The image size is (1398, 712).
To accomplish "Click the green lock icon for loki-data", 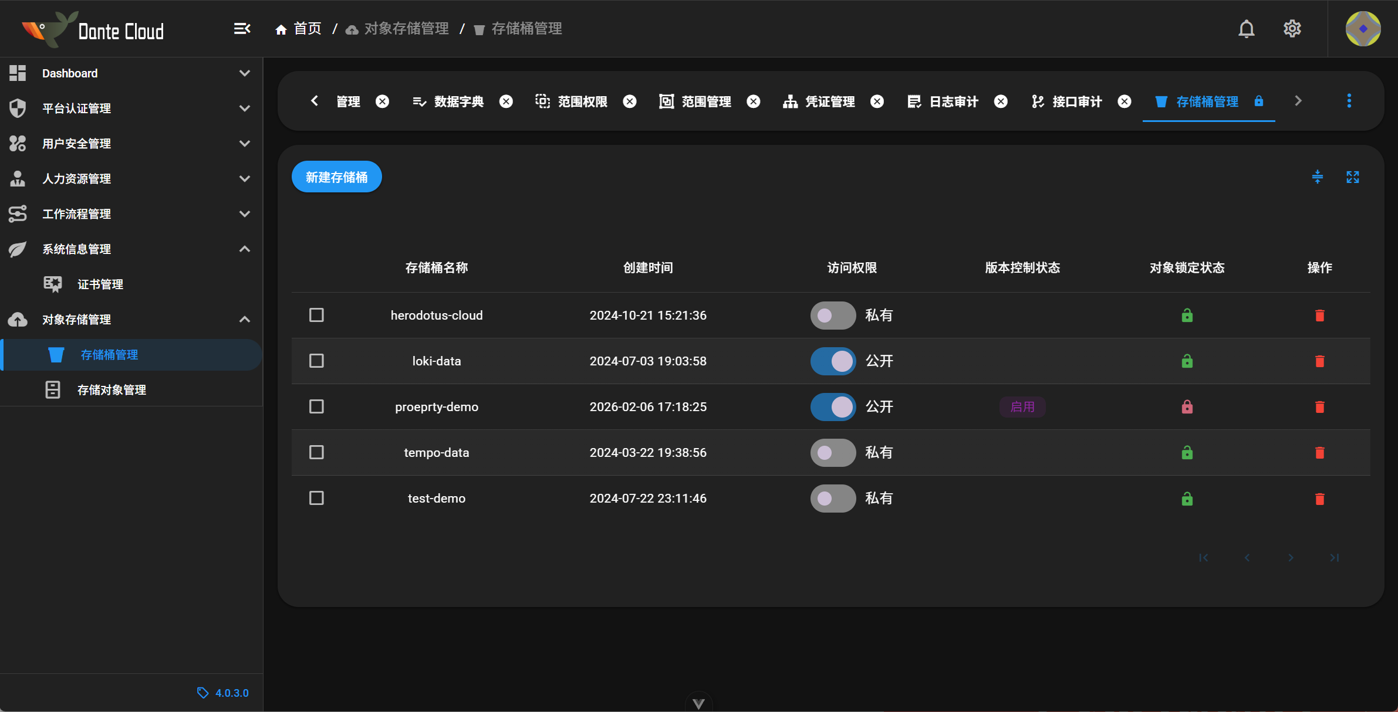I will click(x=1186, y=361).
